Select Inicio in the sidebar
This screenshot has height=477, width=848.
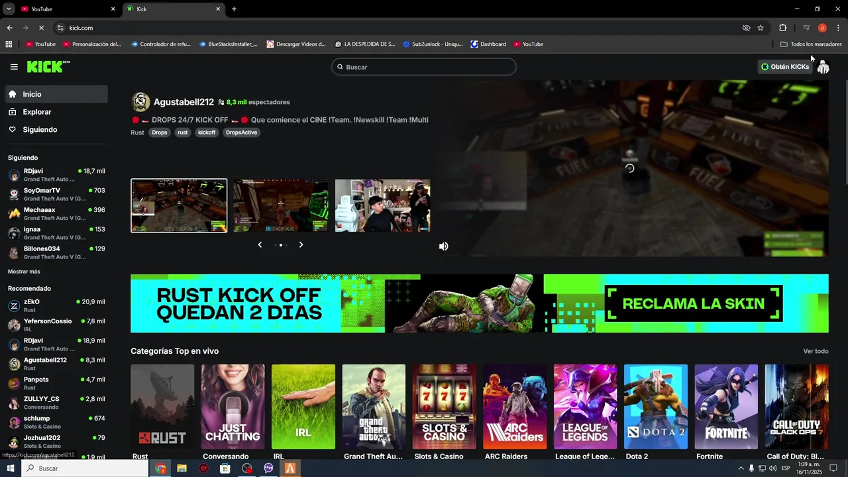[56, 94]
